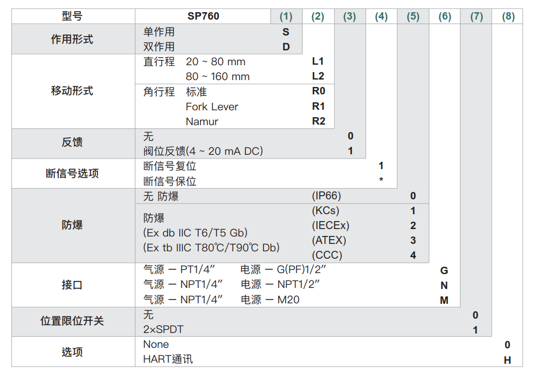
Task: Select the asterisk code for 断信号保位
Action: (381, 181)
